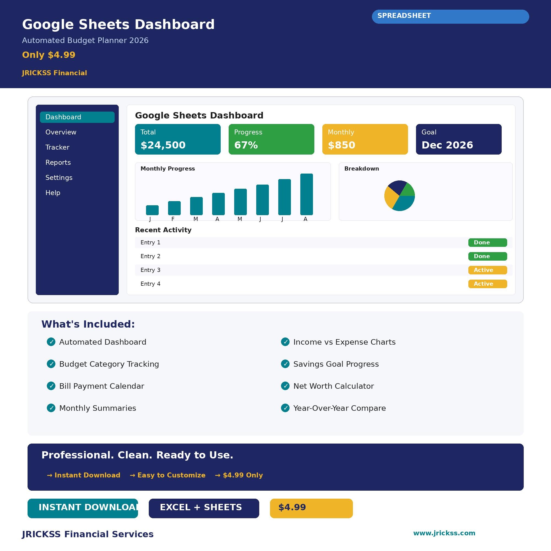Click the JRICKSS Financial header text

(x=55, y=73)
